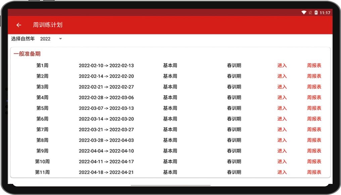Open 周报表 for 第2周
The image size is (341, 195).
point(314,76)
